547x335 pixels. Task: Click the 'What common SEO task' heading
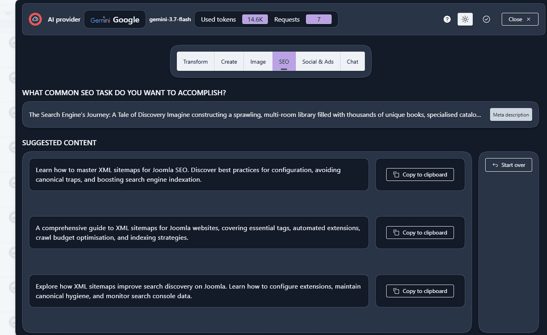(124, 93)
